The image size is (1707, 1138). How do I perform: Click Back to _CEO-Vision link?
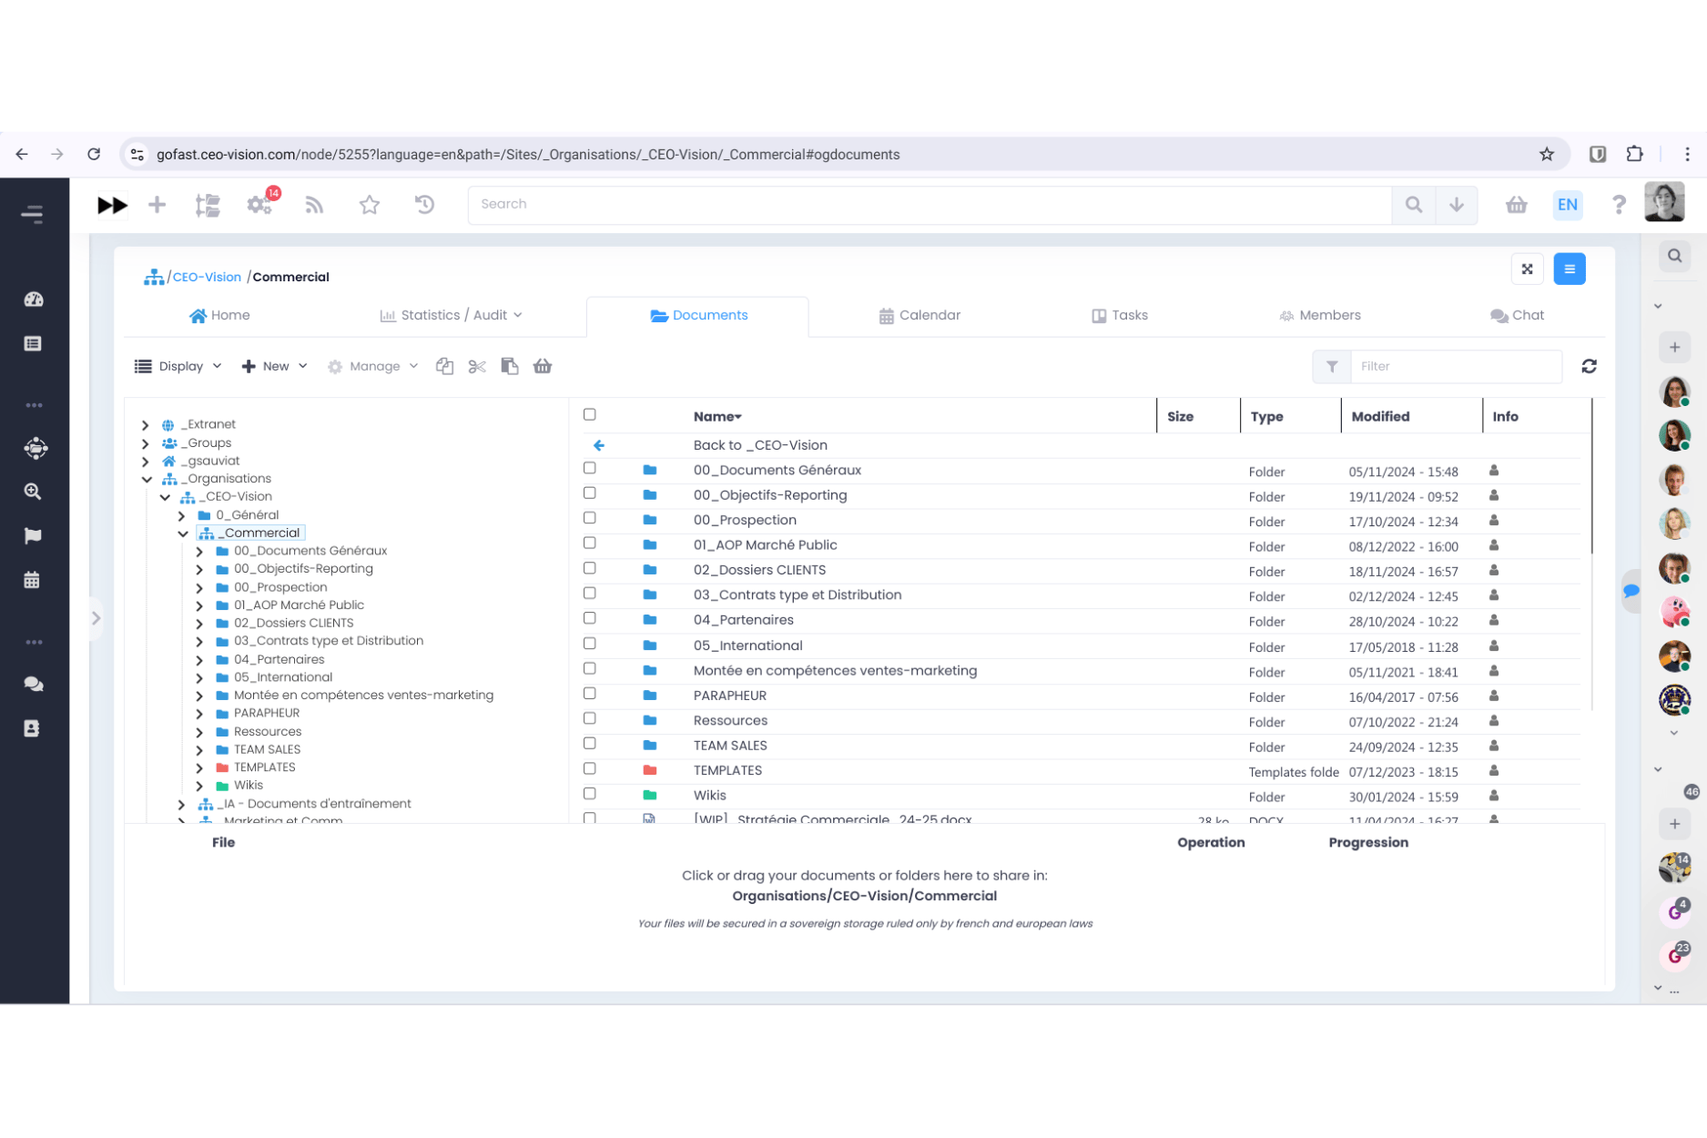[x=759, y=445]
